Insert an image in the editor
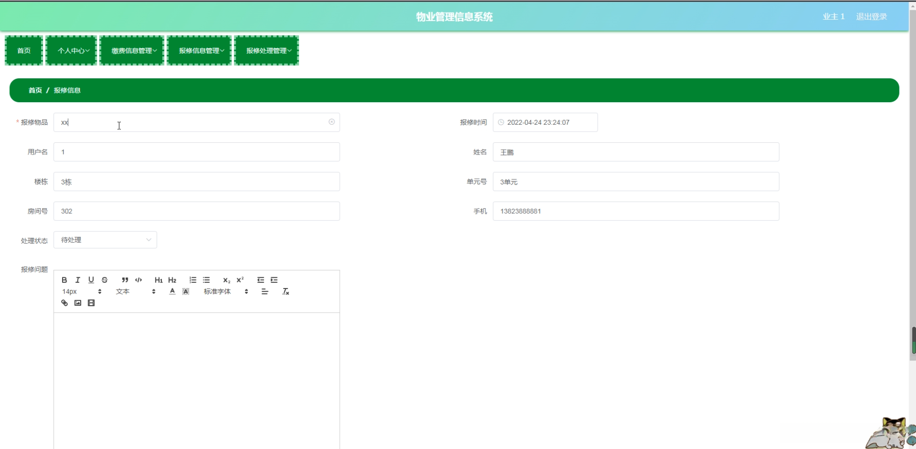The width and height of the screenshot is (916, 449). (x=78, y=303)
